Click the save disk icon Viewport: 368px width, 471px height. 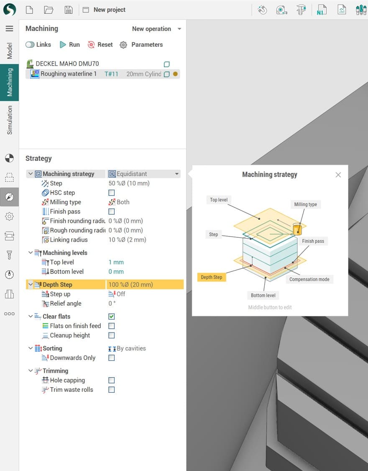coord(69,10)
